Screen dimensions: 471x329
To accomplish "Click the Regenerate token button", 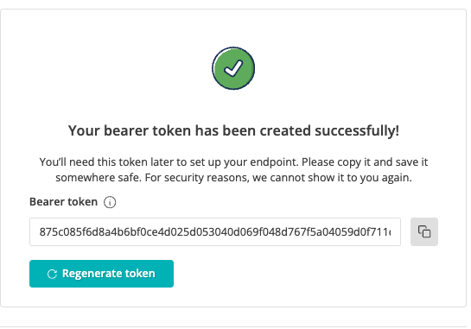I will coord(101,274).
